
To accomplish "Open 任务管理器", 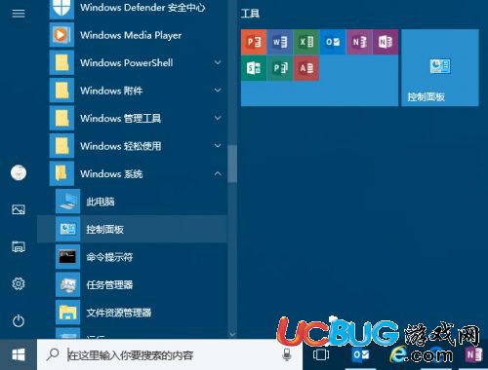I will (x=141, y=284).
